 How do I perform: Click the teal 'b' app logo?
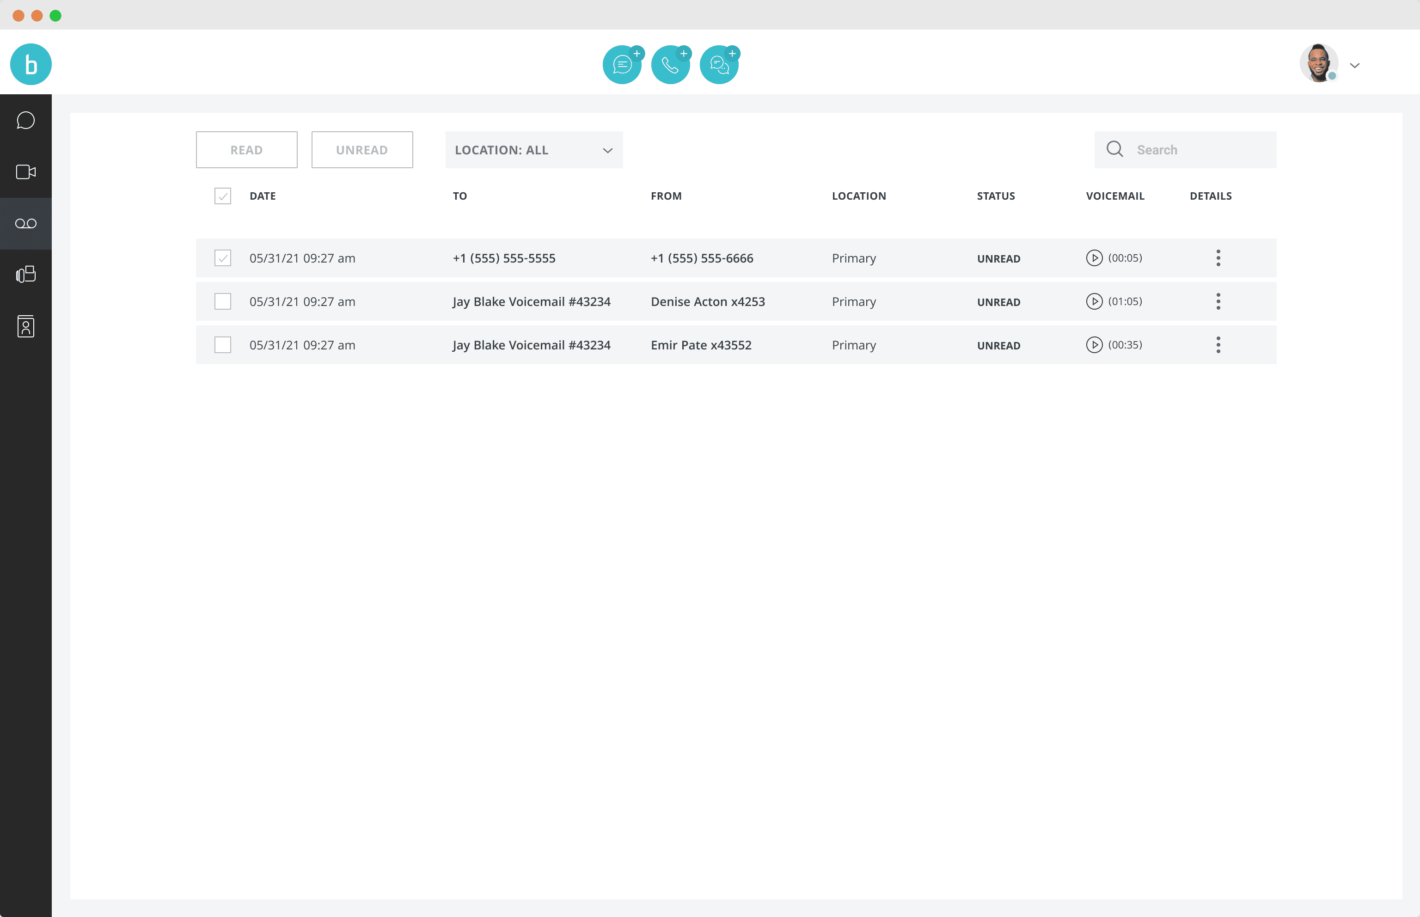pyautogui.click(x=31, y=64)
